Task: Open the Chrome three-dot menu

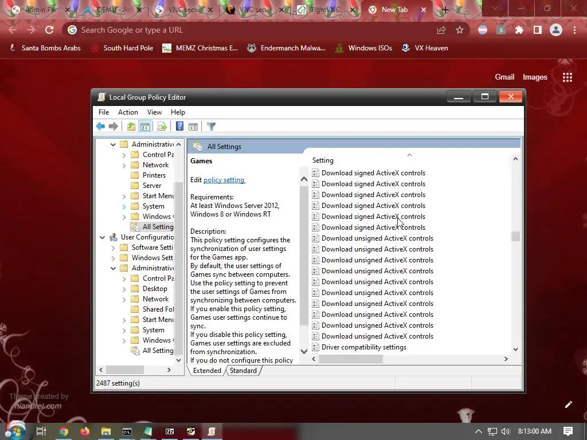Action: tap(574, 30)
